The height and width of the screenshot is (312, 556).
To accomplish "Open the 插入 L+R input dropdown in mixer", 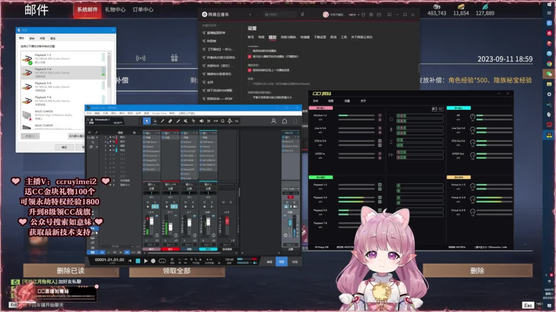I will (170, 185).
